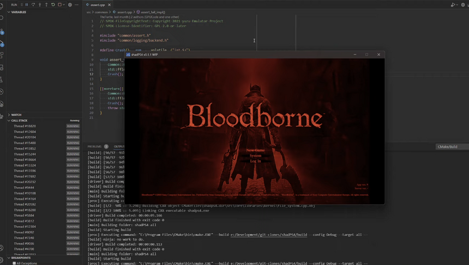Select 'System' in Bloodborne menu

(x=255, y=156)
